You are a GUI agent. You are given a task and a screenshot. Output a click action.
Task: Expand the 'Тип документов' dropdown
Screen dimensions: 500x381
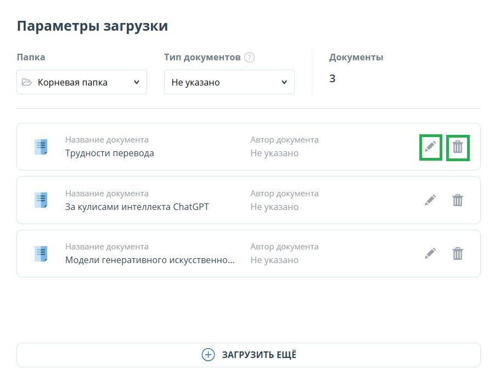click(229, 82)
